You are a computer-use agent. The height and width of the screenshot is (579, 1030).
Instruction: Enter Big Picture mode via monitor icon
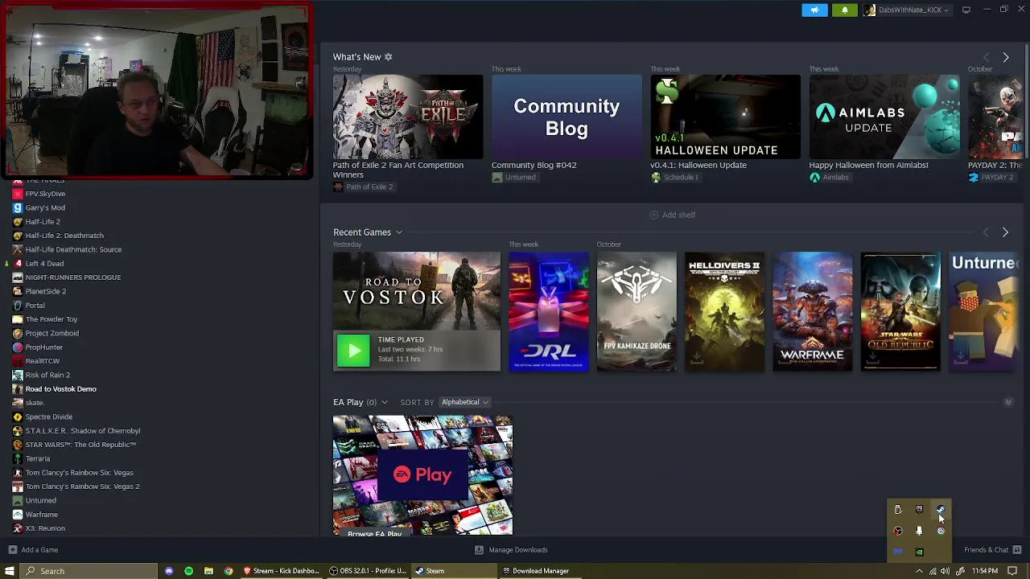[x=966, y=10]
